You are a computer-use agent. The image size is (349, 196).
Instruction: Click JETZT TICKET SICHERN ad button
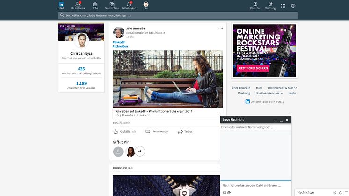pyautogui.click(x=253, y=68)
